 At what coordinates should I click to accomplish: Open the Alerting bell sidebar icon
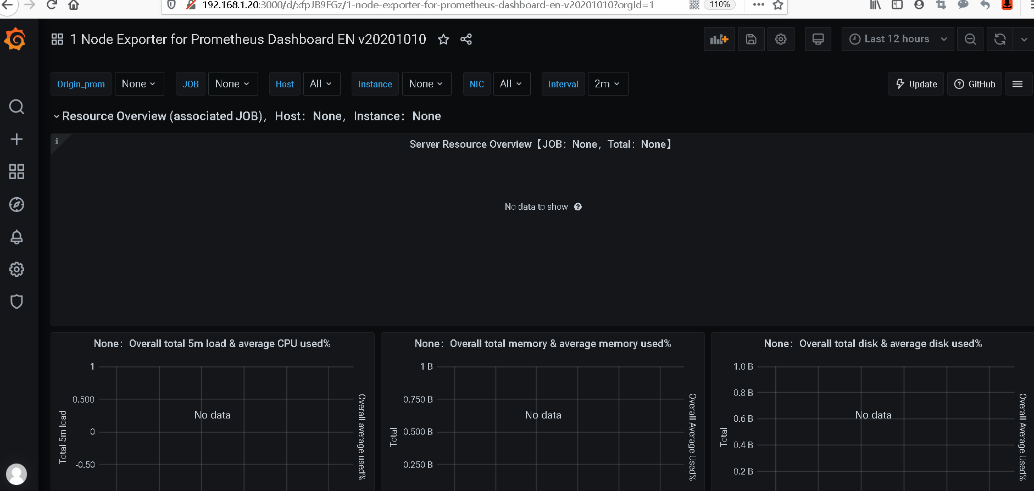[x=16, y=237]
